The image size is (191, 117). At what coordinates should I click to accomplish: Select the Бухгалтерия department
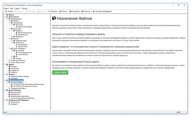(20, 50)
